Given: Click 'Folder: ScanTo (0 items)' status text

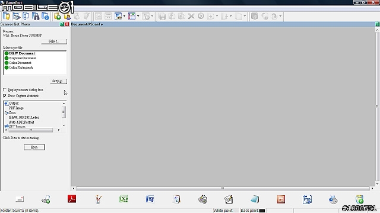Looking at the screenshot, I should pyautogui.click(x=20, y=211).
